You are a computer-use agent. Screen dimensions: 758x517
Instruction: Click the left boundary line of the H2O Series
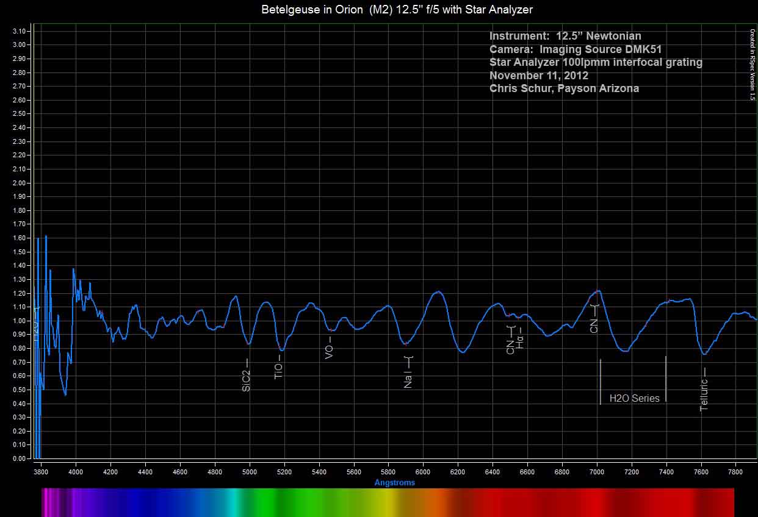tap(601, 382)
